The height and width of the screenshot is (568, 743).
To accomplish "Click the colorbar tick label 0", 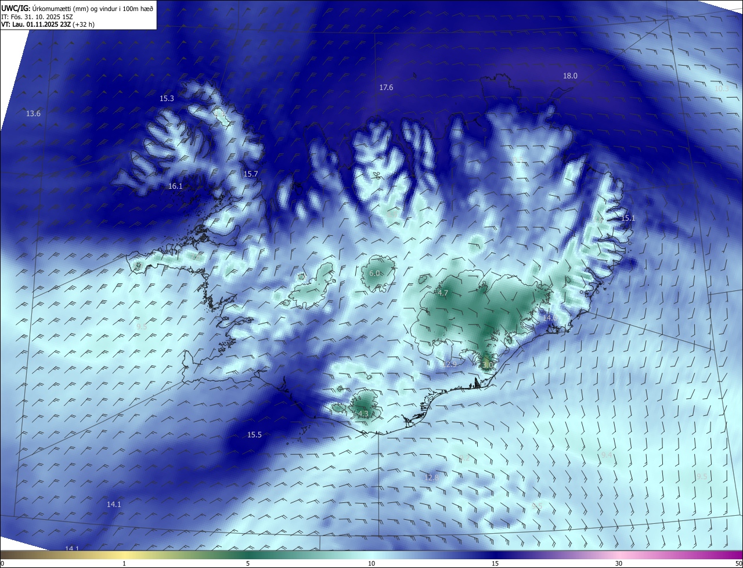I will click(2, 563).
